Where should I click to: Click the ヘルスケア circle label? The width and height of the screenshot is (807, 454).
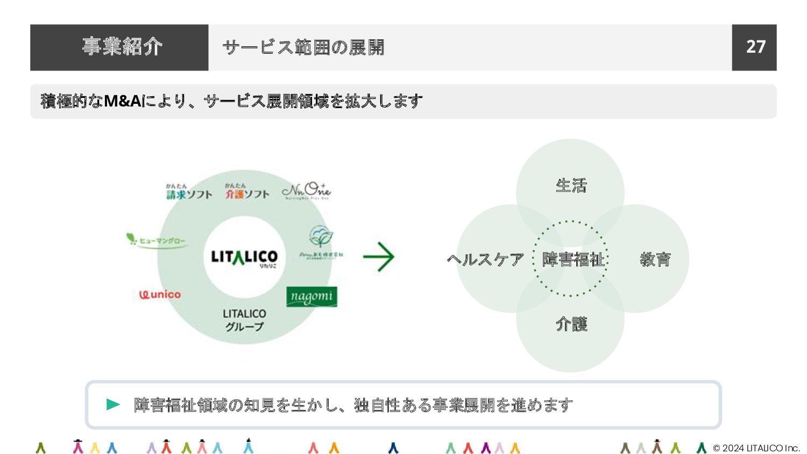(x=485, y=259)
